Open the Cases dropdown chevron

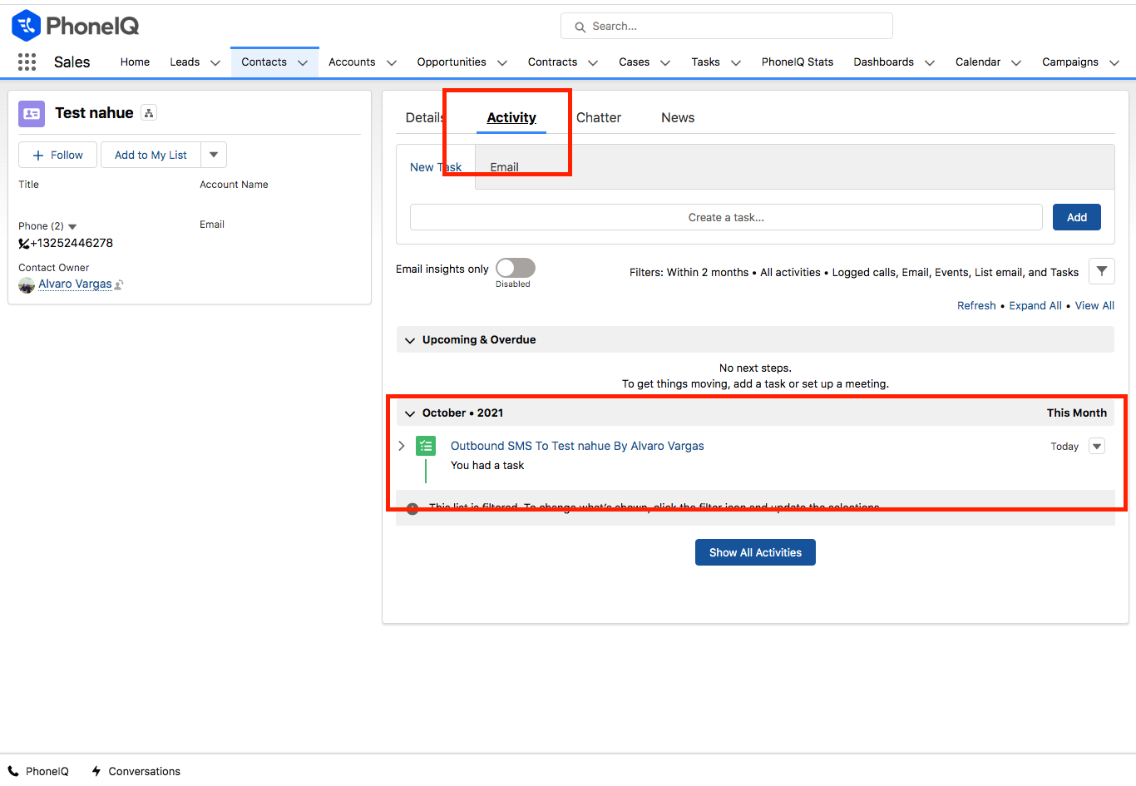click(665, 62)
